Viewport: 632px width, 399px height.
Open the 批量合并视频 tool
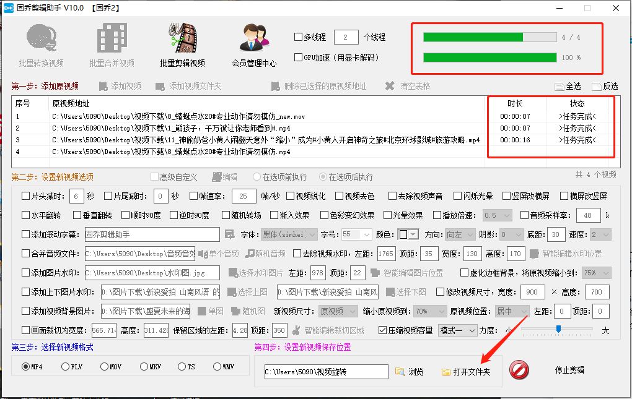point(110,43)
